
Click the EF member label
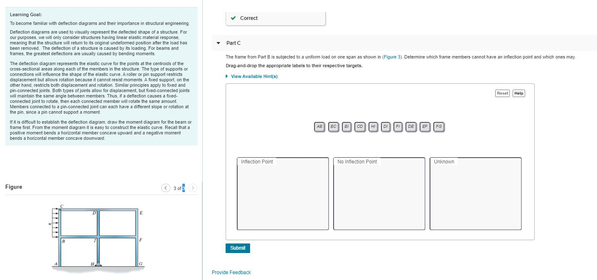424,127
